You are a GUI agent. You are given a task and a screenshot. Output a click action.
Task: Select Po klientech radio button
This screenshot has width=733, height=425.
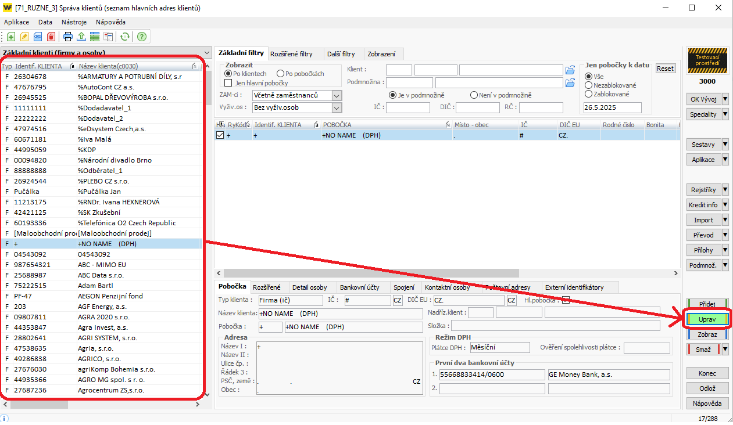point(228,74)
